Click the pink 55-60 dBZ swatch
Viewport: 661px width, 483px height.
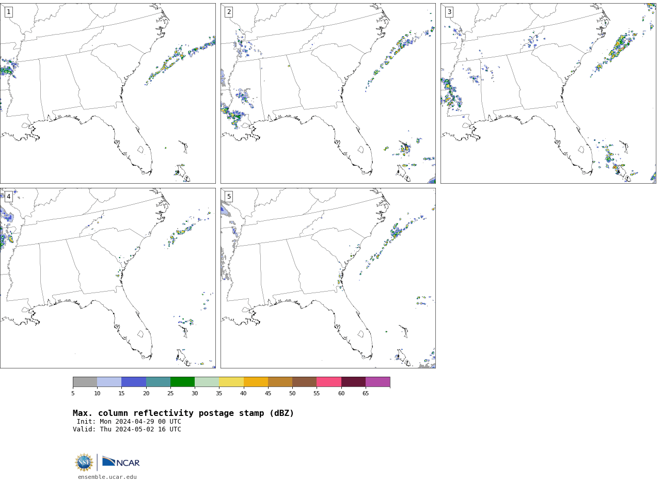click(x=329, y=382)
